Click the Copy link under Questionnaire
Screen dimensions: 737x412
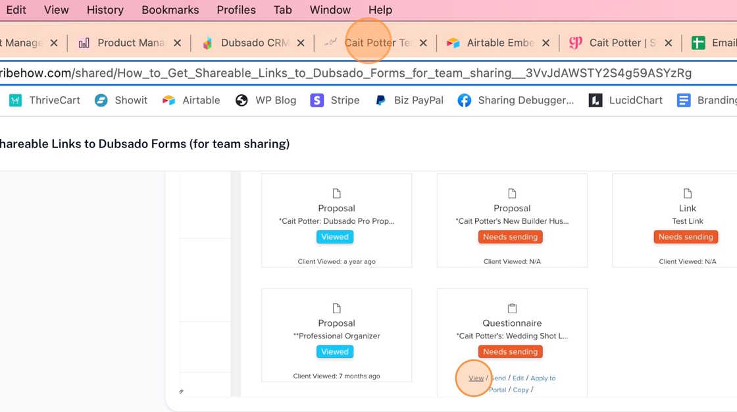521,390
